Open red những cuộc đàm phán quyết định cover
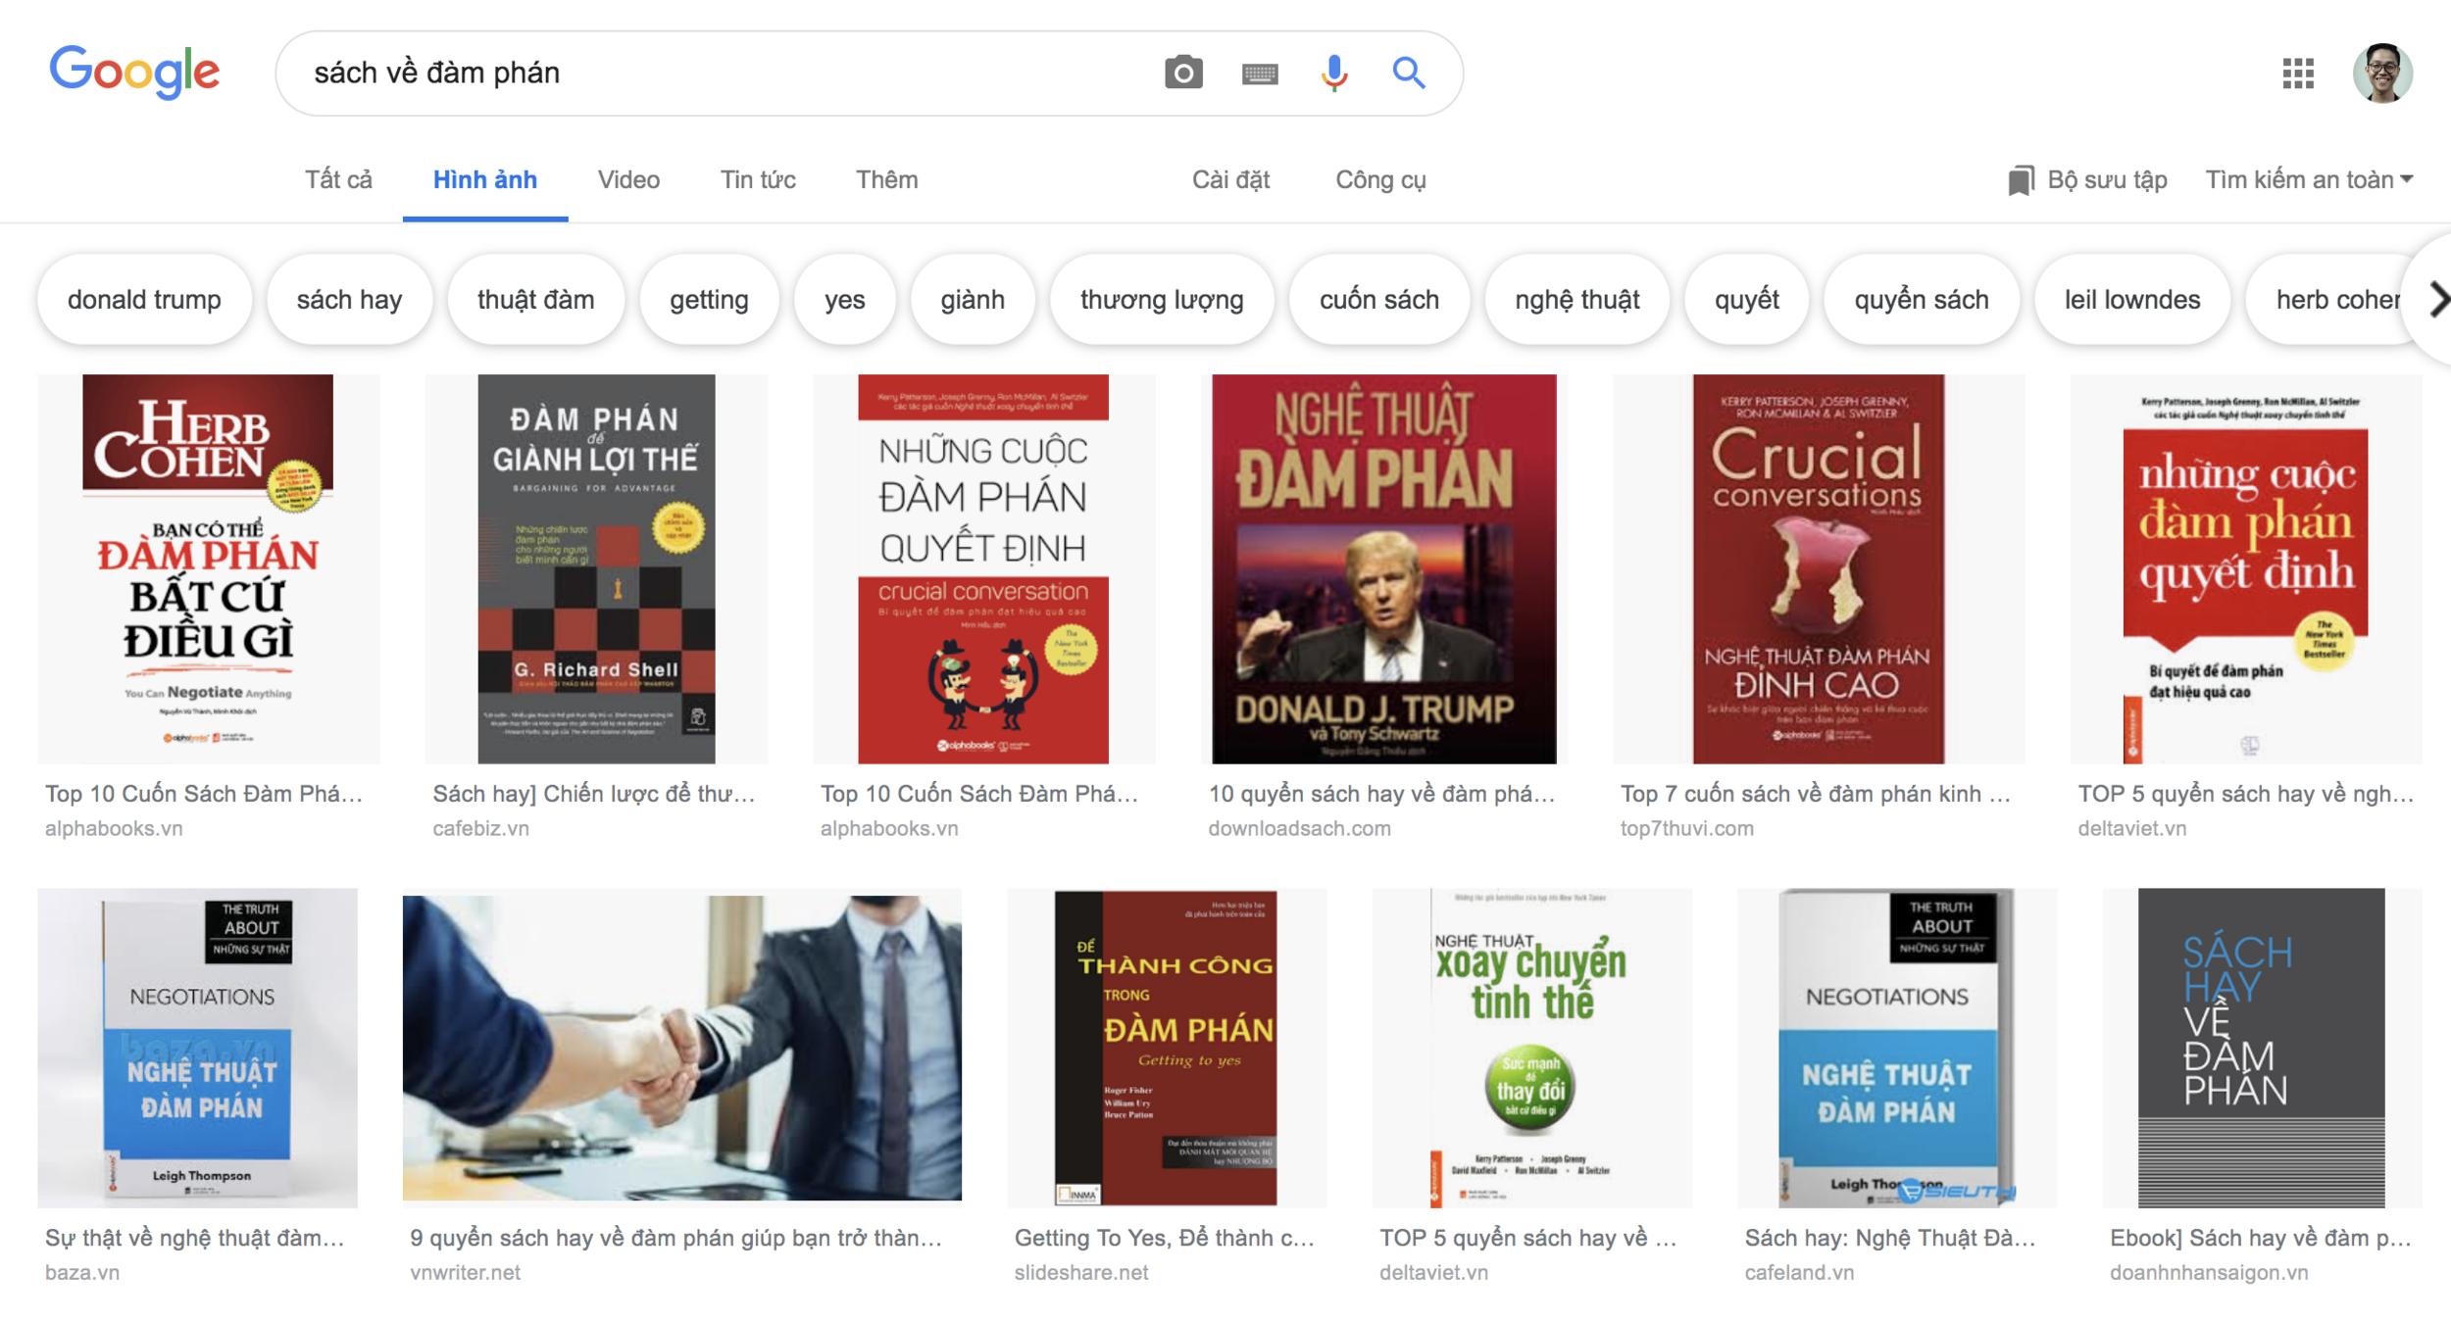The width and height of the screenshot is (2451, 1323). pos(2245,568)
